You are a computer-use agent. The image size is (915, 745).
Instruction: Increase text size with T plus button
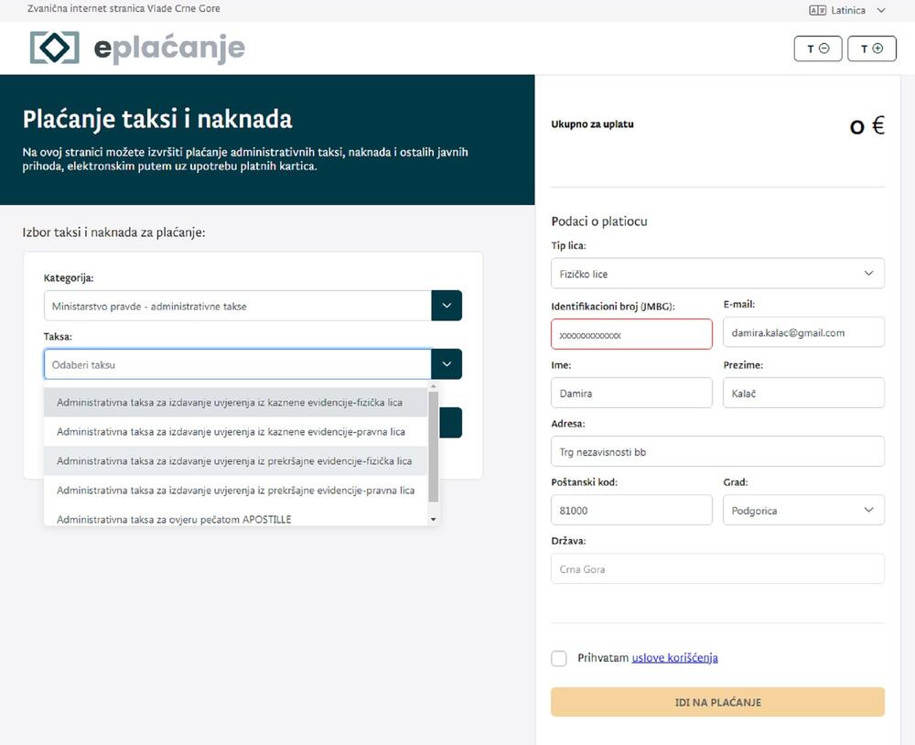tap(871, 49)
